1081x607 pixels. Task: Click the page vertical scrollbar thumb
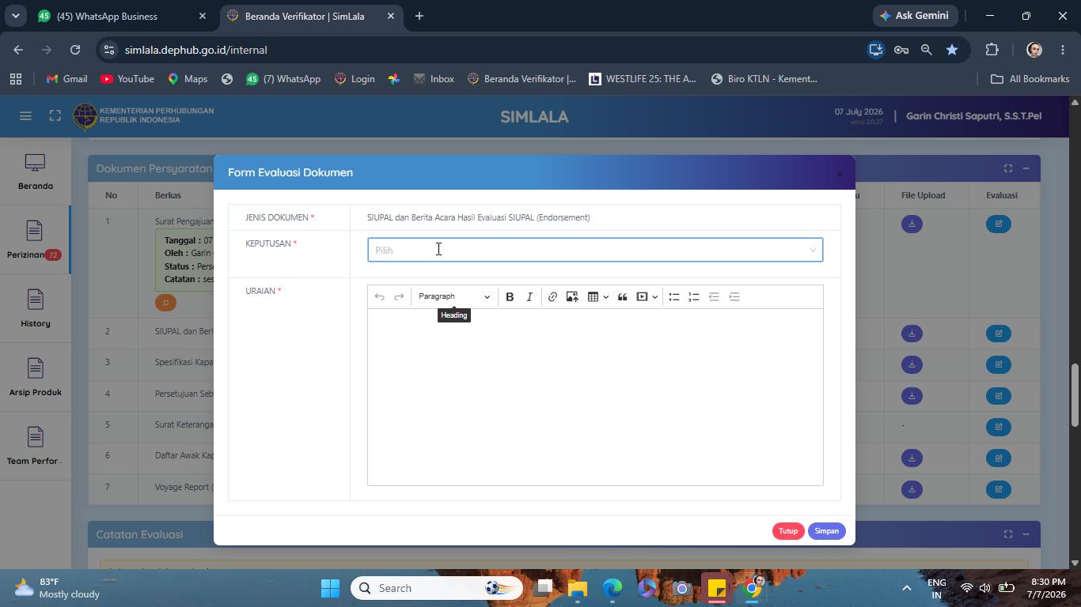pyautogui.click(x=1075, y=395)
